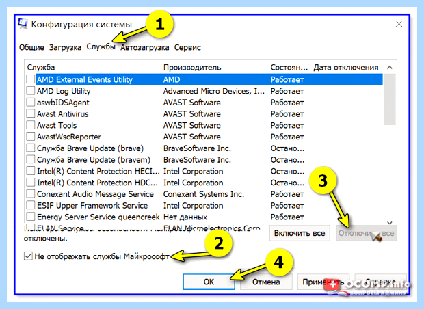Click Conexant Systems Inc. manufacturer cell
Viewport: 424px width, 309px height.
pos(204,194)
